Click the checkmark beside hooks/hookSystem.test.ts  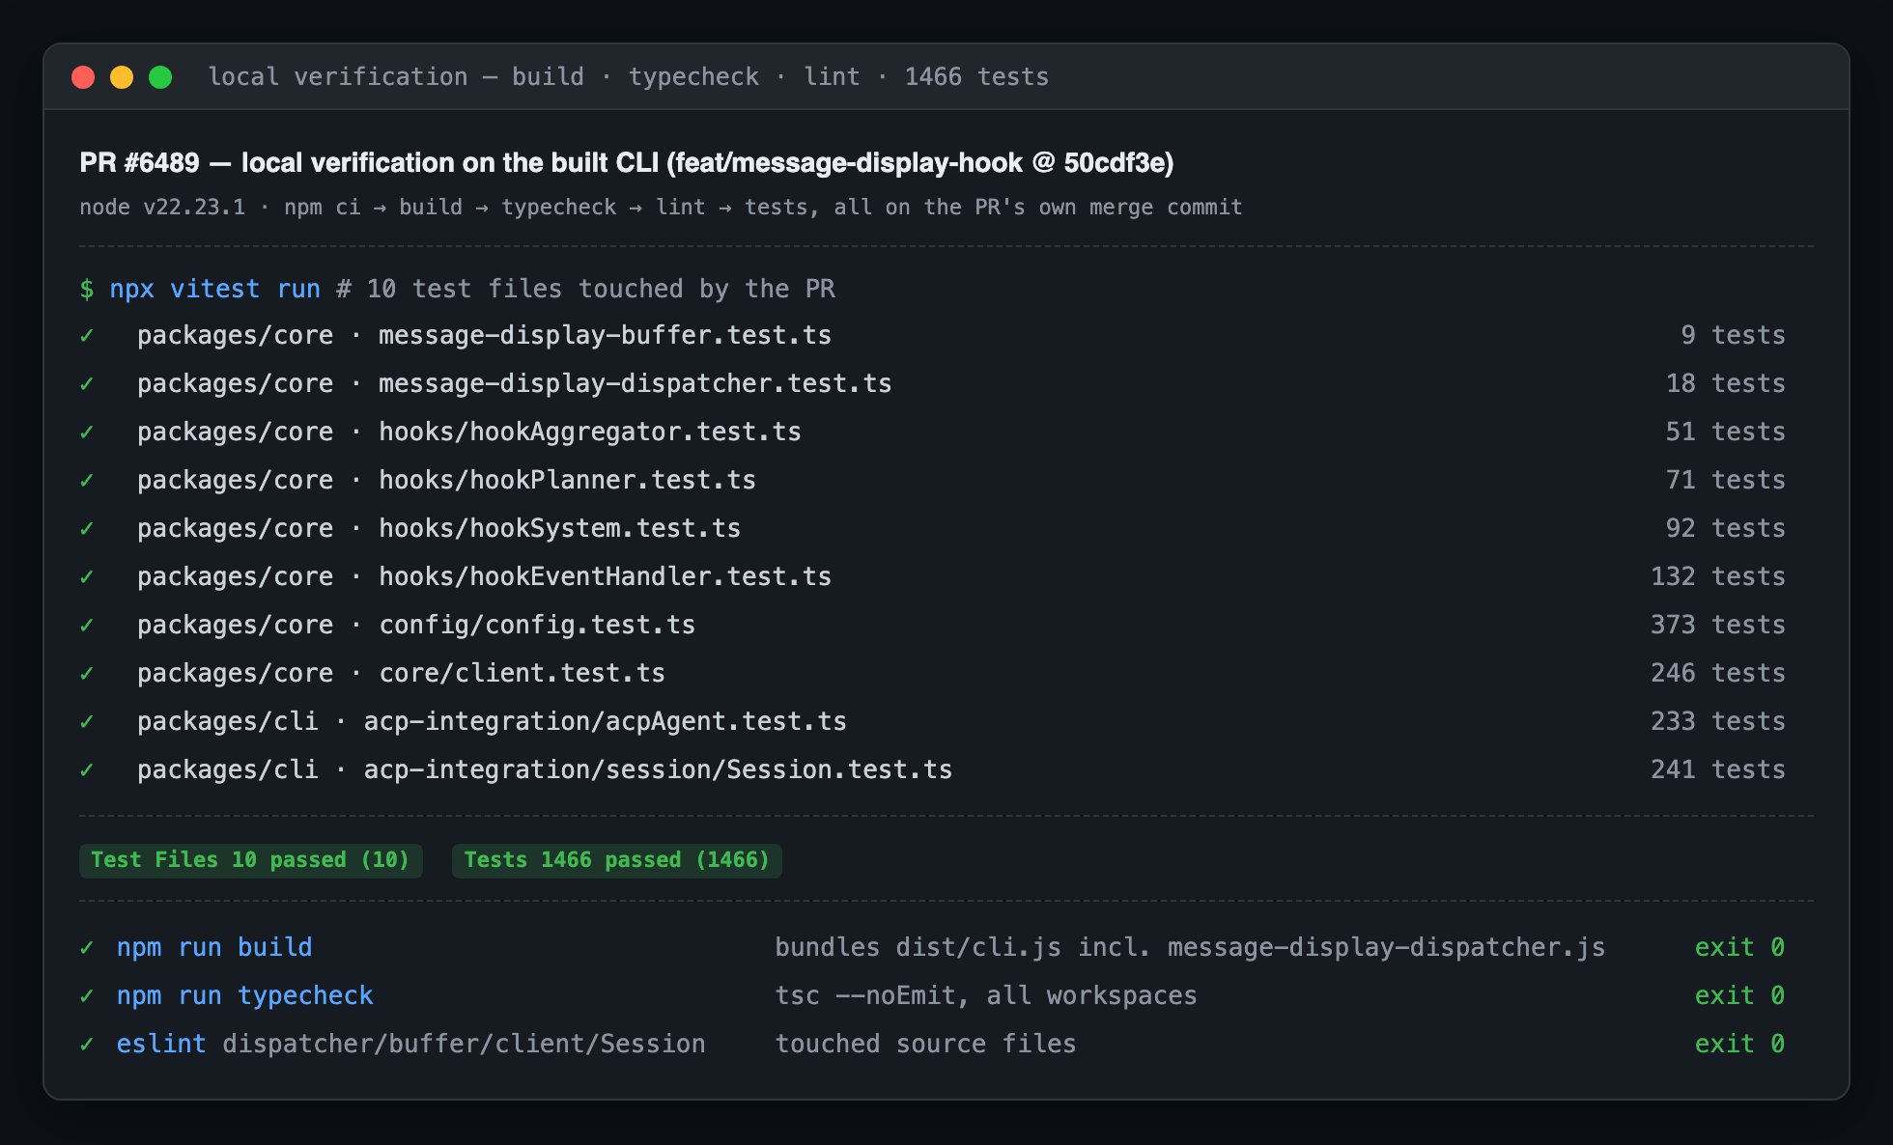(x=87, y=528)
